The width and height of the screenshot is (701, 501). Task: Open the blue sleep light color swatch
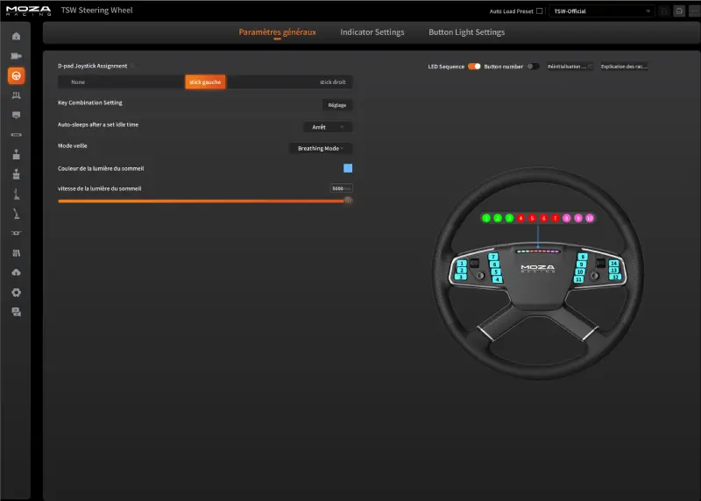(348, 168)
